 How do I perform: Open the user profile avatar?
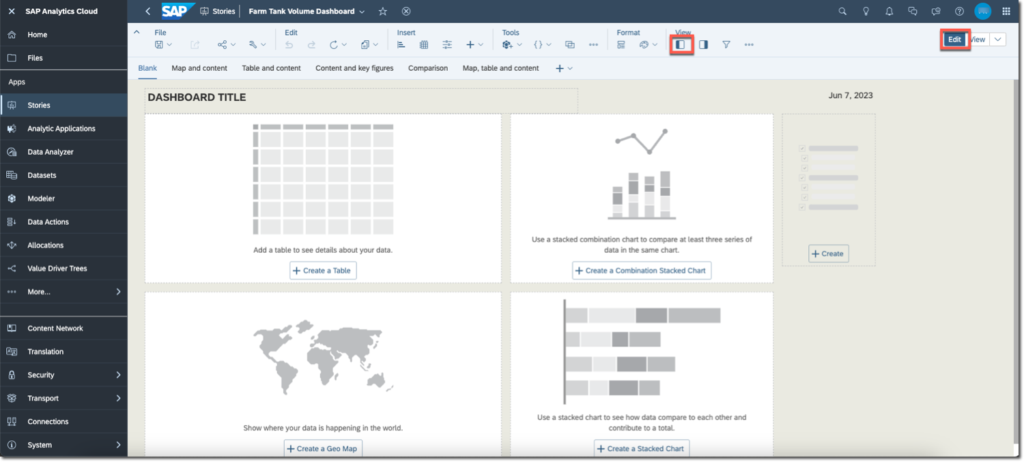(982, 12)
